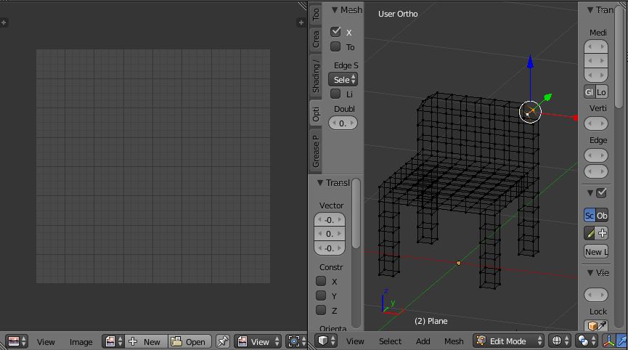Click the New image button
Screen dimensions: 628x350
146,341
